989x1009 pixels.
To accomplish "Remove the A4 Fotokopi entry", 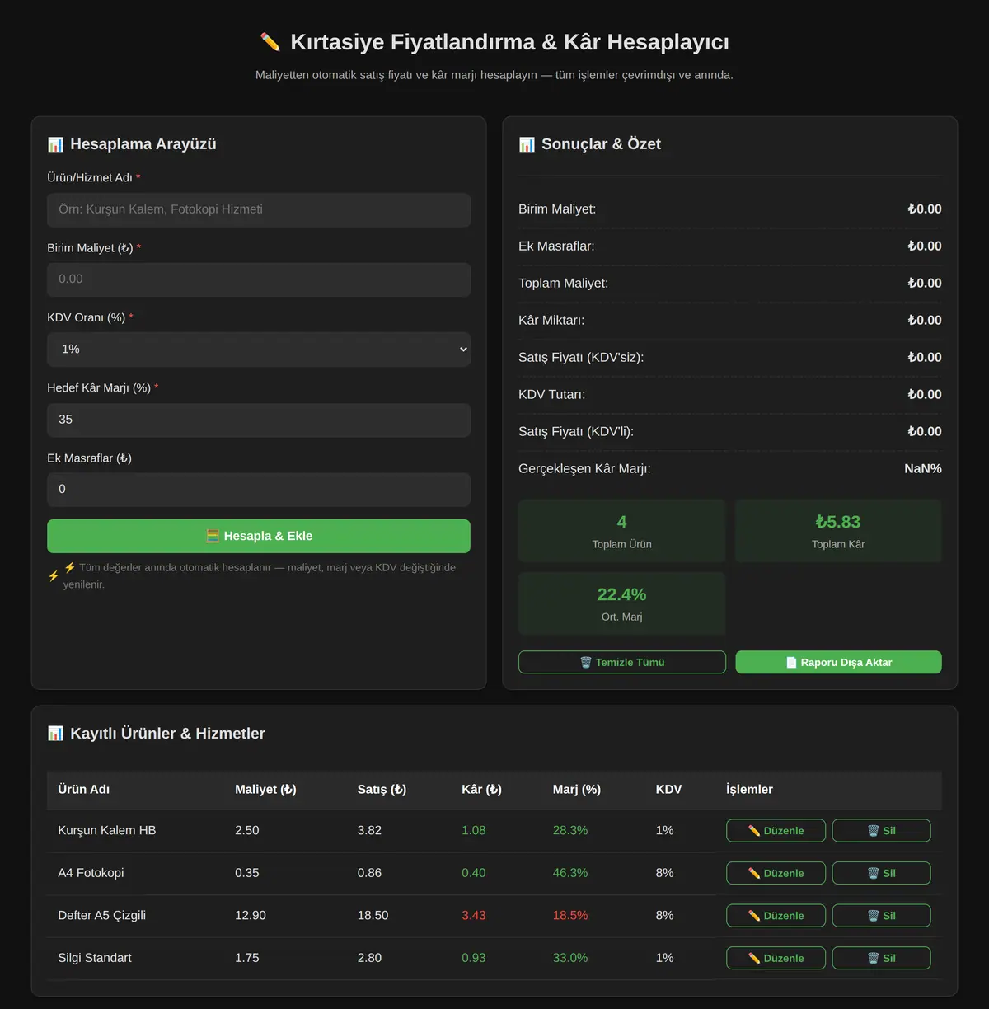I will click(881, 873).
